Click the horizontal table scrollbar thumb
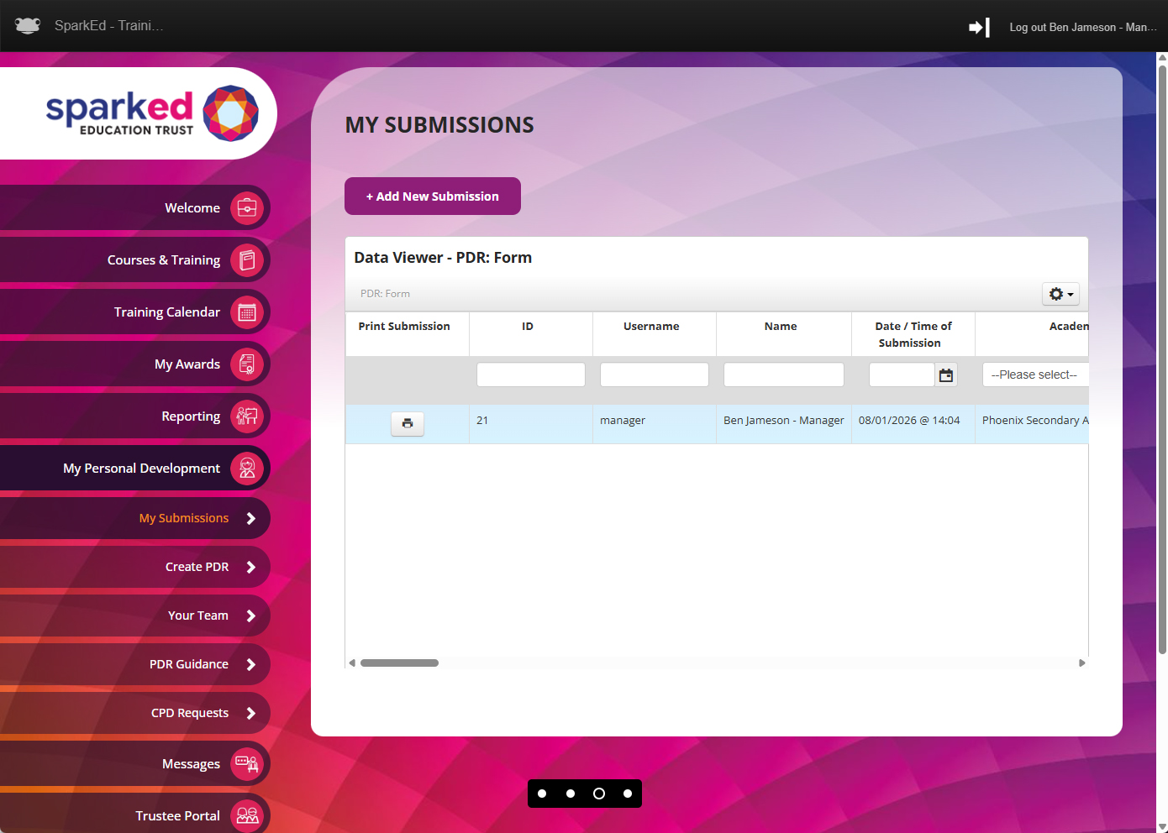The width and height of the screenshot is (1168, 833). [399, 663]
